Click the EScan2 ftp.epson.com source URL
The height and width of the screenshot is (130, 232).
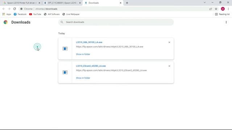click(x=111, y=70)
